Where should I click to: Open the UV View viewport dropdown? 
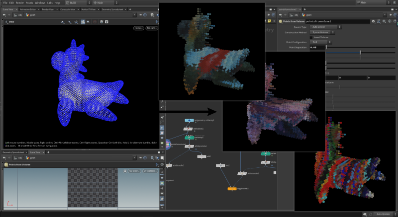(134, 171)
